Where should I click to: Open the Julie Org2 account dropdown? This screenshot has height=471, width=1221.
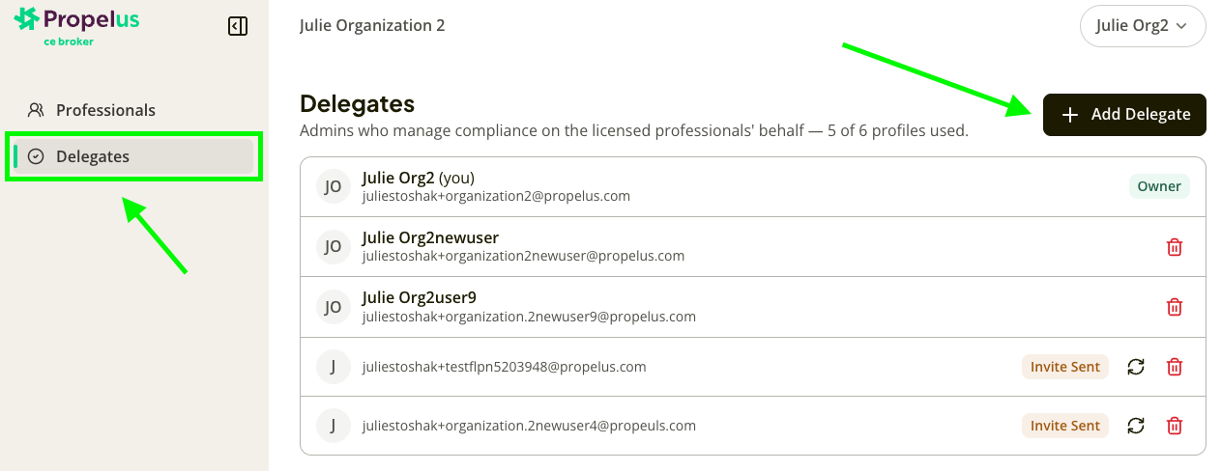1143,26
